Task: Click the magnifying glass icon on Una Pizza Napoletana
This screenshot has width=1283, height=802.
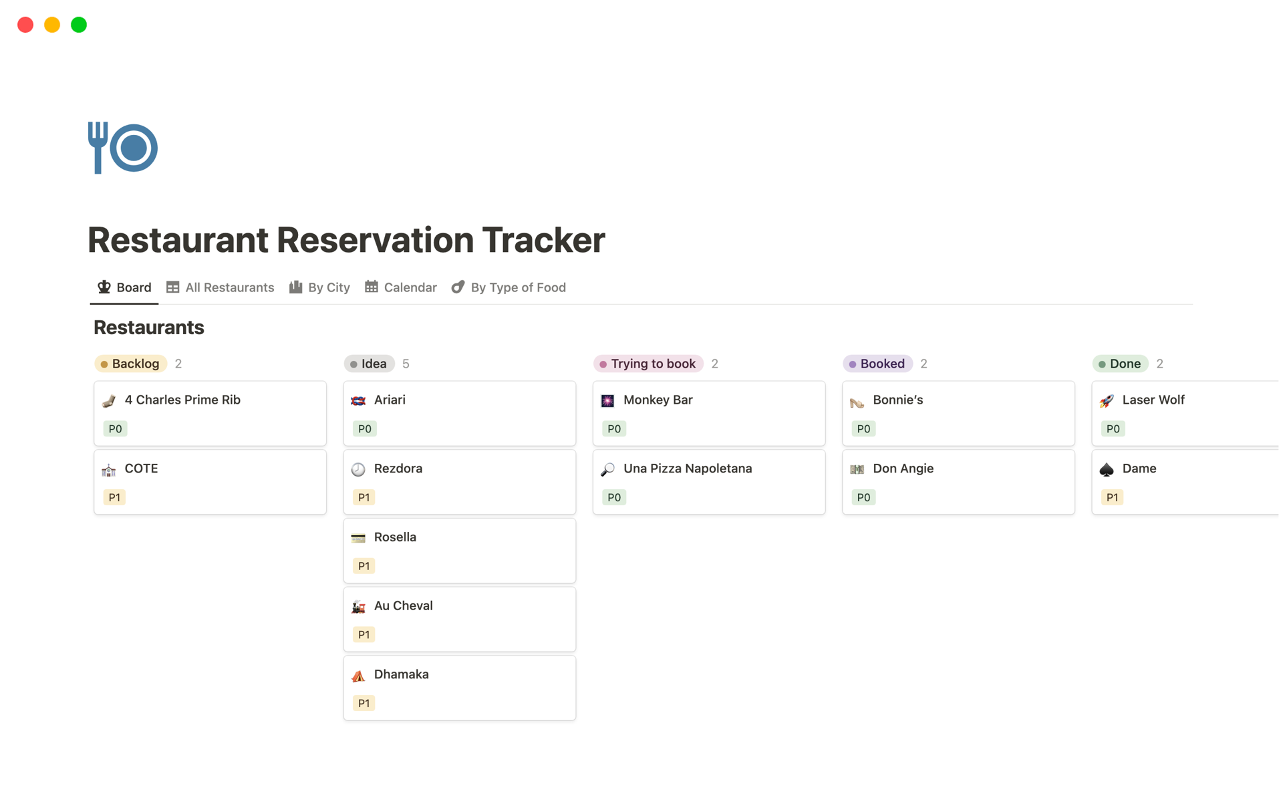Action: 607,469
